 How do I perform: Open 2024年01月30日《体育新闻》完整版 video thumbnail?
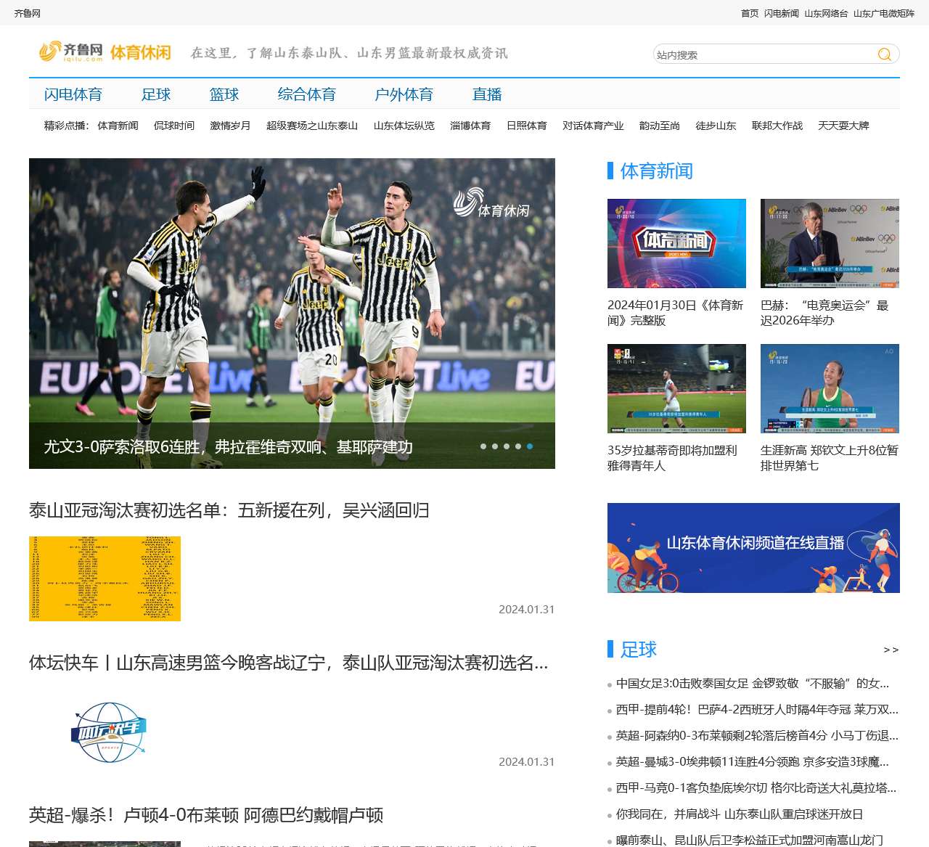click(676, 243)
